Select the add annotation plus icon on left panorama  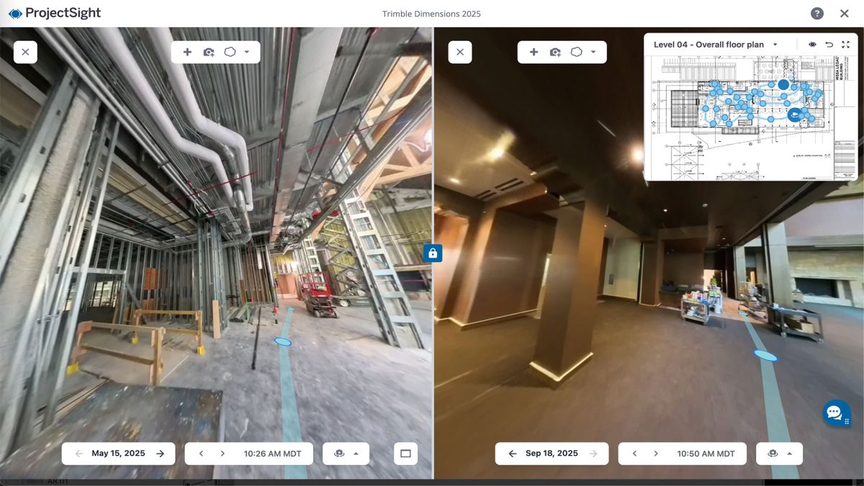coord(186,52)
